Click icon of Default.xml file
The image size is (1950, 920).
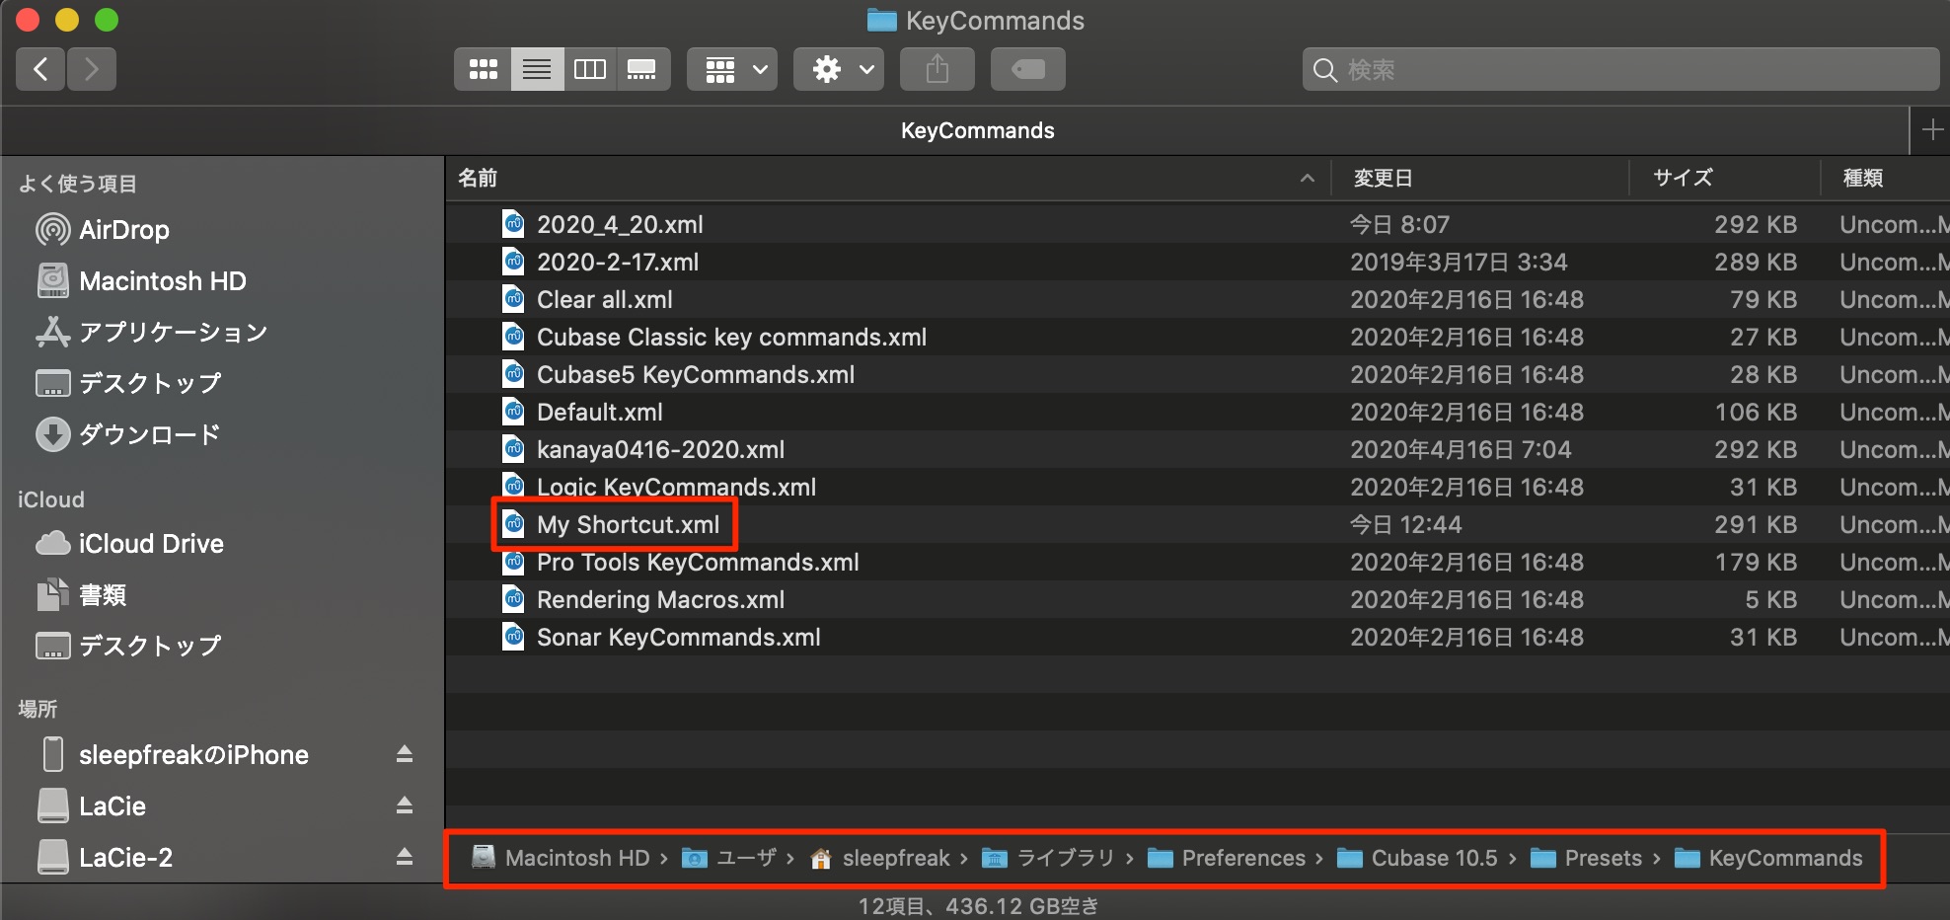[513, 412]
